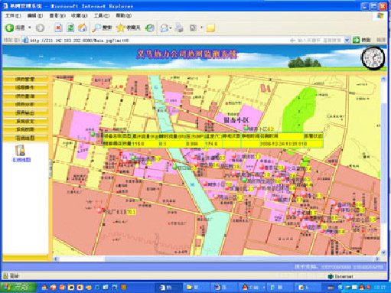This screenshot has width=391, height=293.
Task: Expand the Back button history dropdown arrow
Action: pyautogui.click(x=30, y=28)
